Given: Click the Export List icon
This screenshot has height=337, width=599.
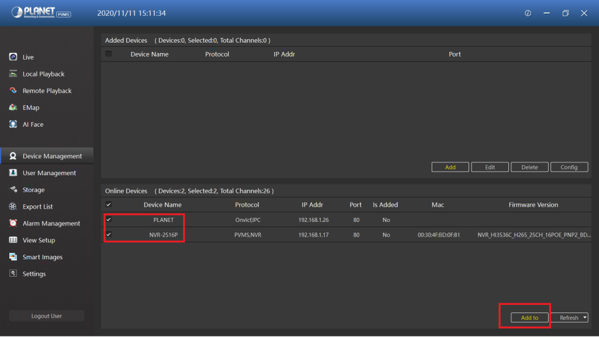Looking at the screenshot, I should [x=13, y=206].
